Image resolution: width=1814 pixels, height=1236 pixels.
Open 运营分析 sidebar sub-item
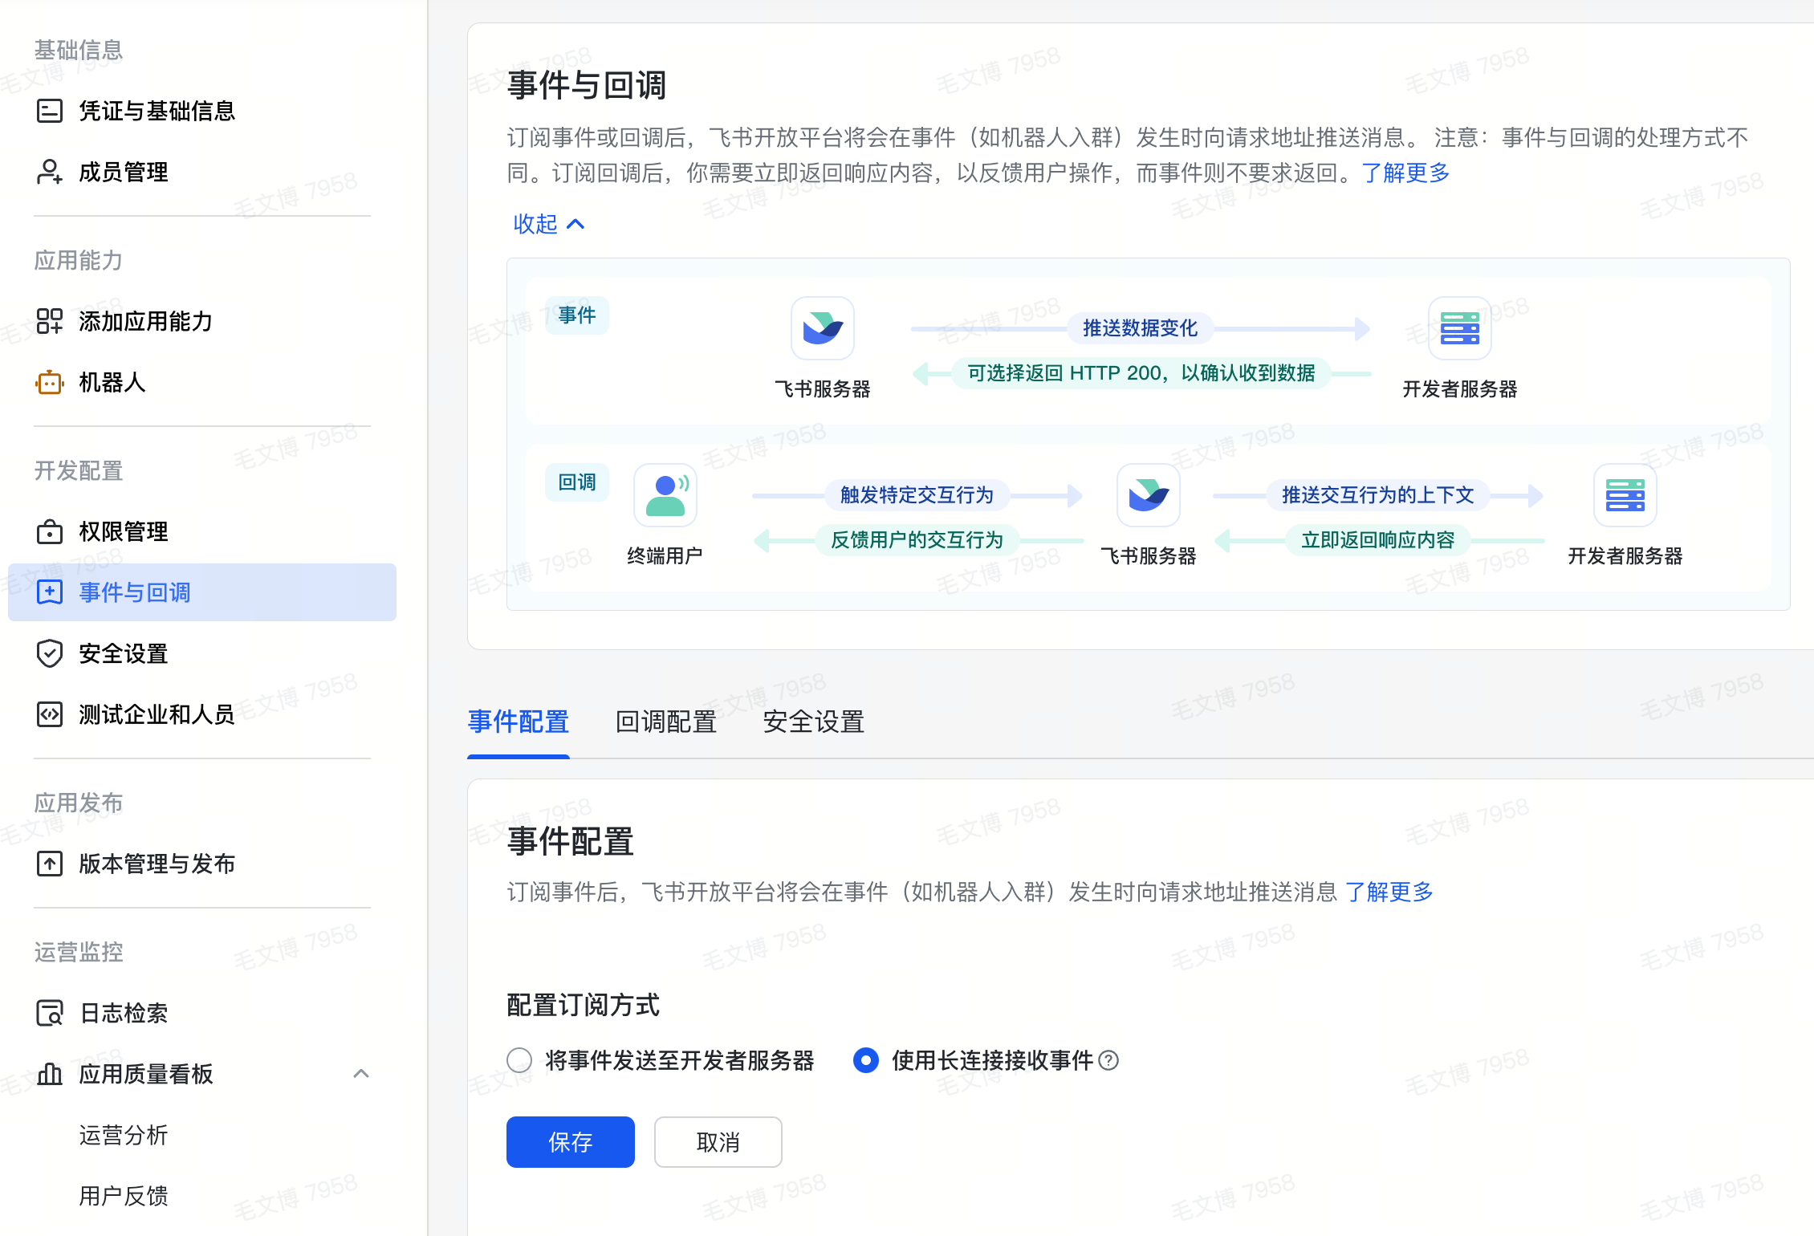click(124, 1135)
